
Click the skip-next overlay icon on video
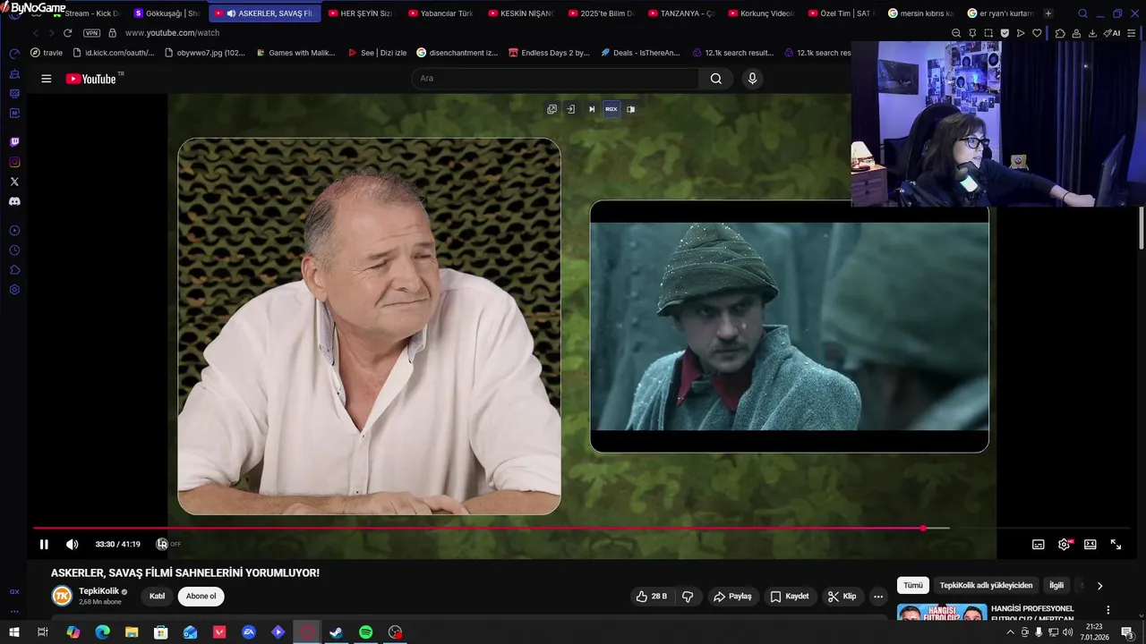[x=591, y=109]
